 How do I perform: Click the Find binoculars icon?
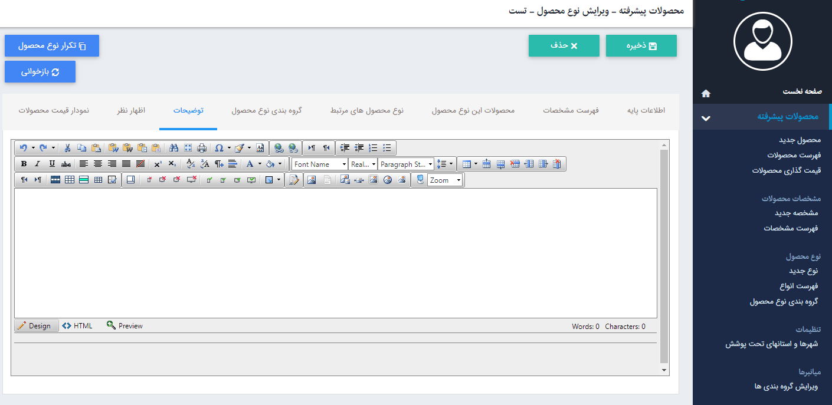coord(173,148)
